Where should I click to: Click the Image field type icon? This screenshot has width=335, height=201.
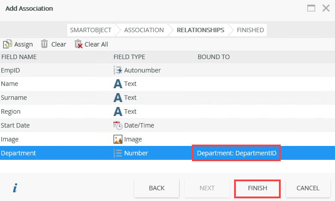117,139
